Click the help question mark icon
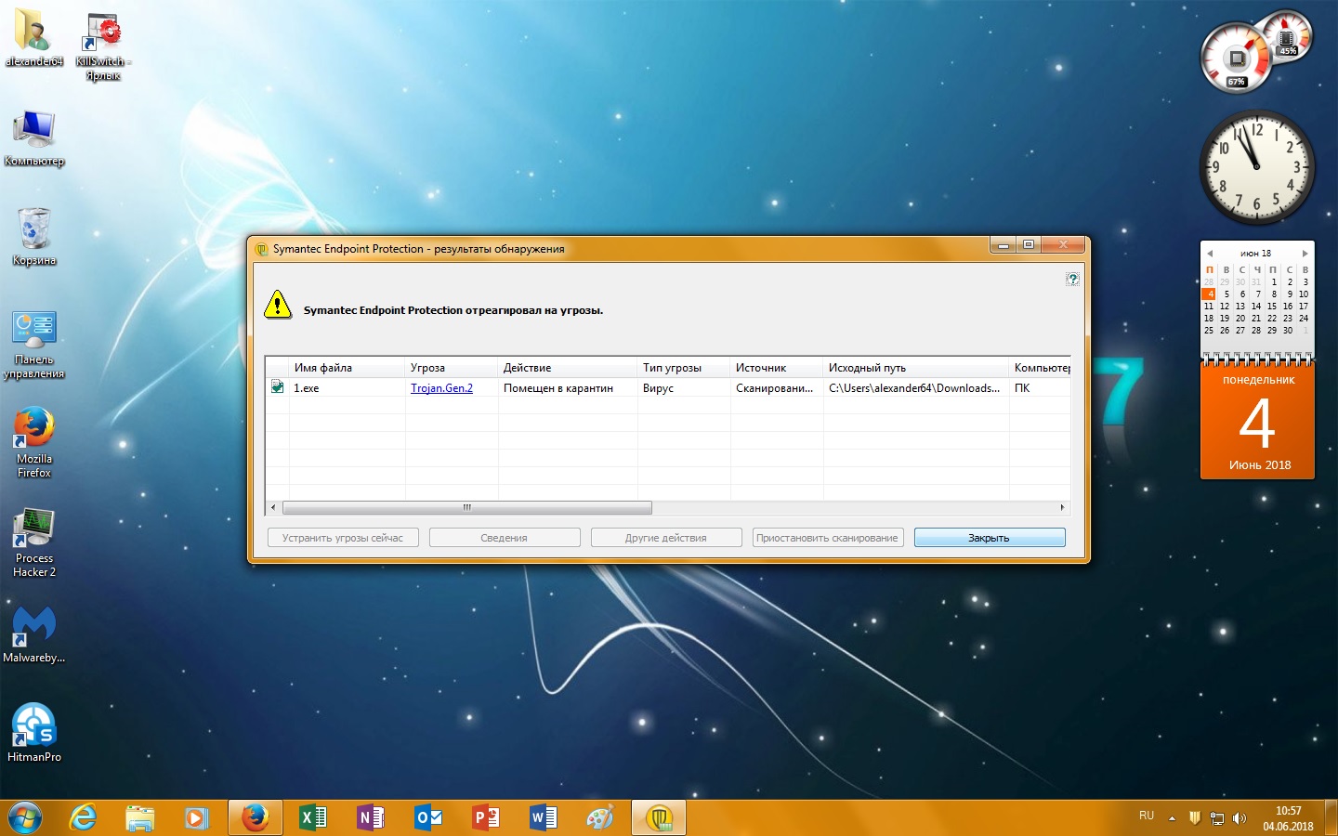The image size is (1338, 836). coord(1072,279)
